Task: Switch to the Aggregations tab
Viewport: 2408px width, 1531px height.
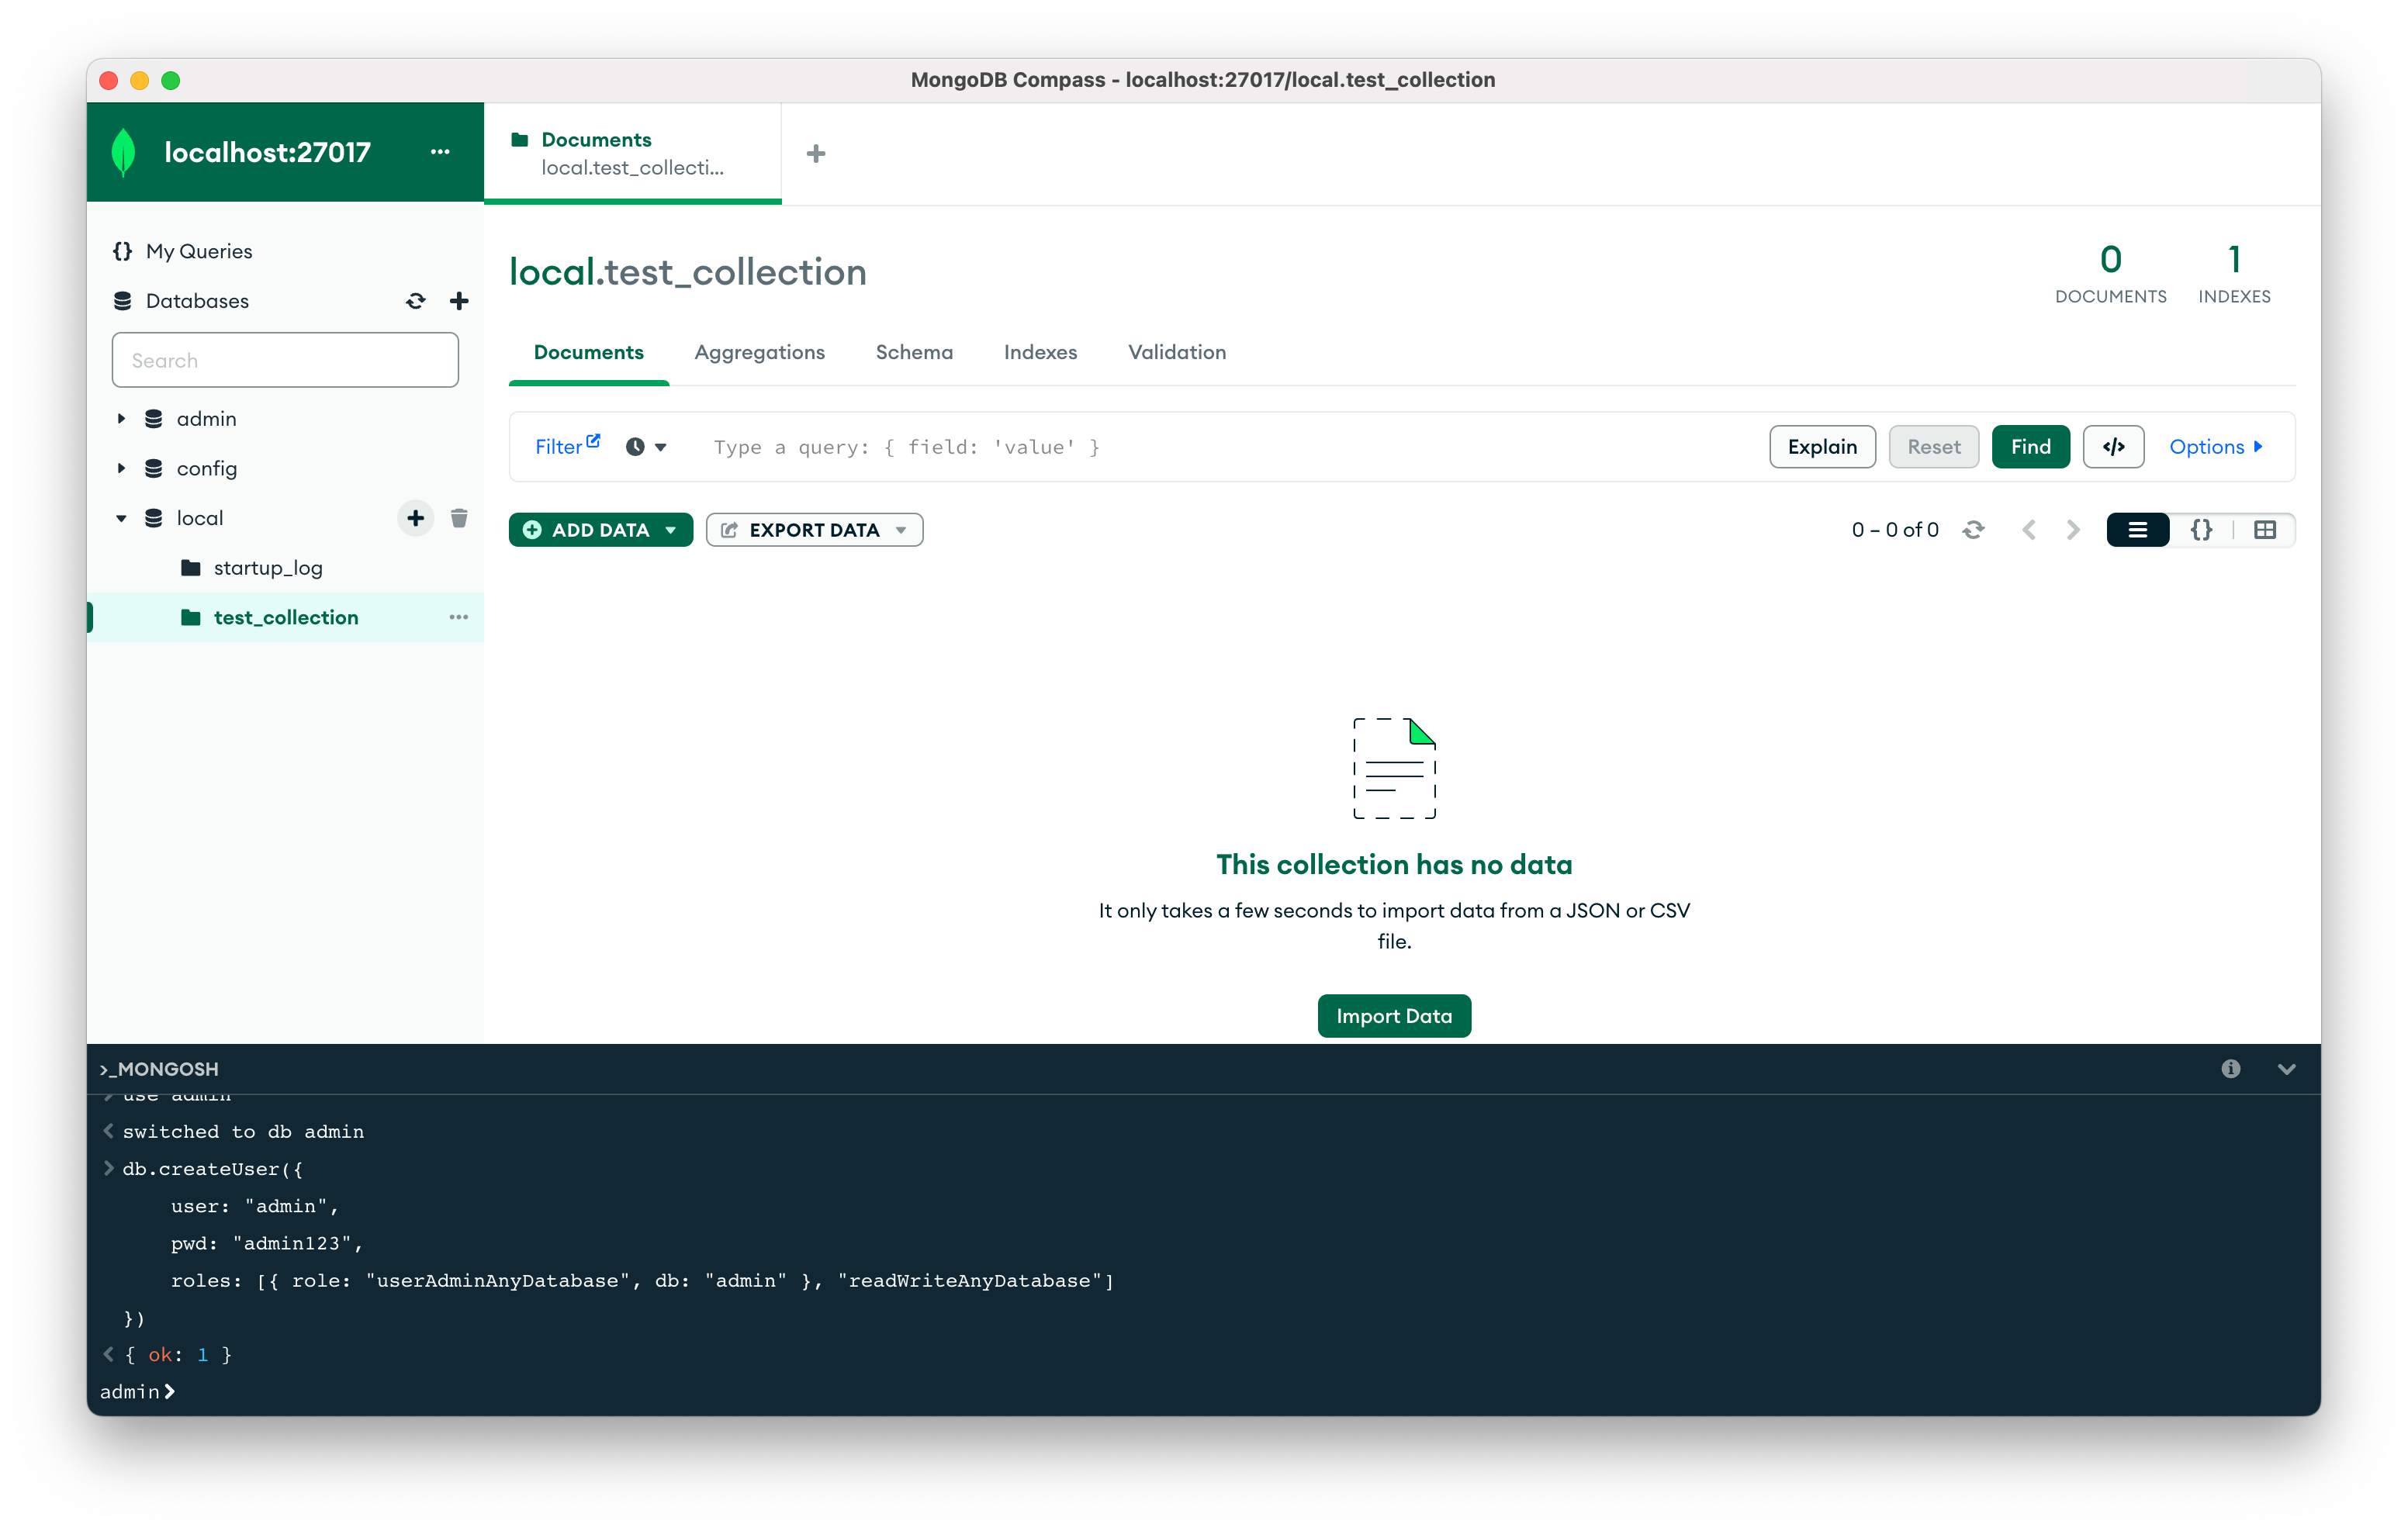Action: coord(759,352)
